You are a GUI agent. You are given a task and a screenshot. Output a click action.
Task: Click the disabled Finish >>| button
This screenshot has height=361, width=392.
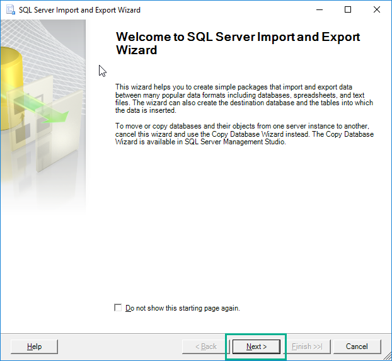[307, 347]
